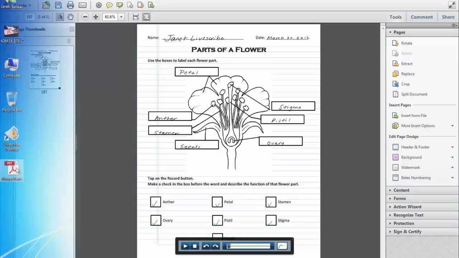Open the gear settings icon in toolbar
The height and width of the screenshot is (258, 459).
coord(99,5)
